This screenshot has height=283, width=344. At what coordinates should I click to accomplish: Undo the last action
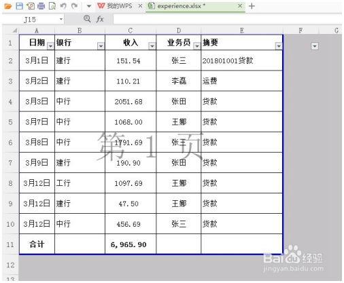[63, 6]
